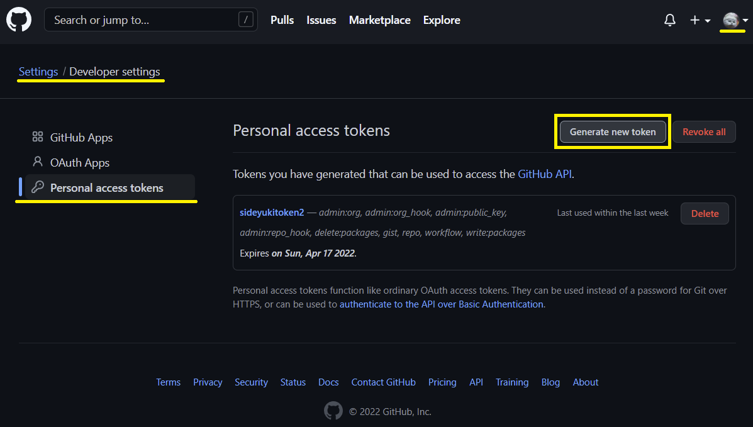Click the slash shortcut key hint in search

coord(245,19)
